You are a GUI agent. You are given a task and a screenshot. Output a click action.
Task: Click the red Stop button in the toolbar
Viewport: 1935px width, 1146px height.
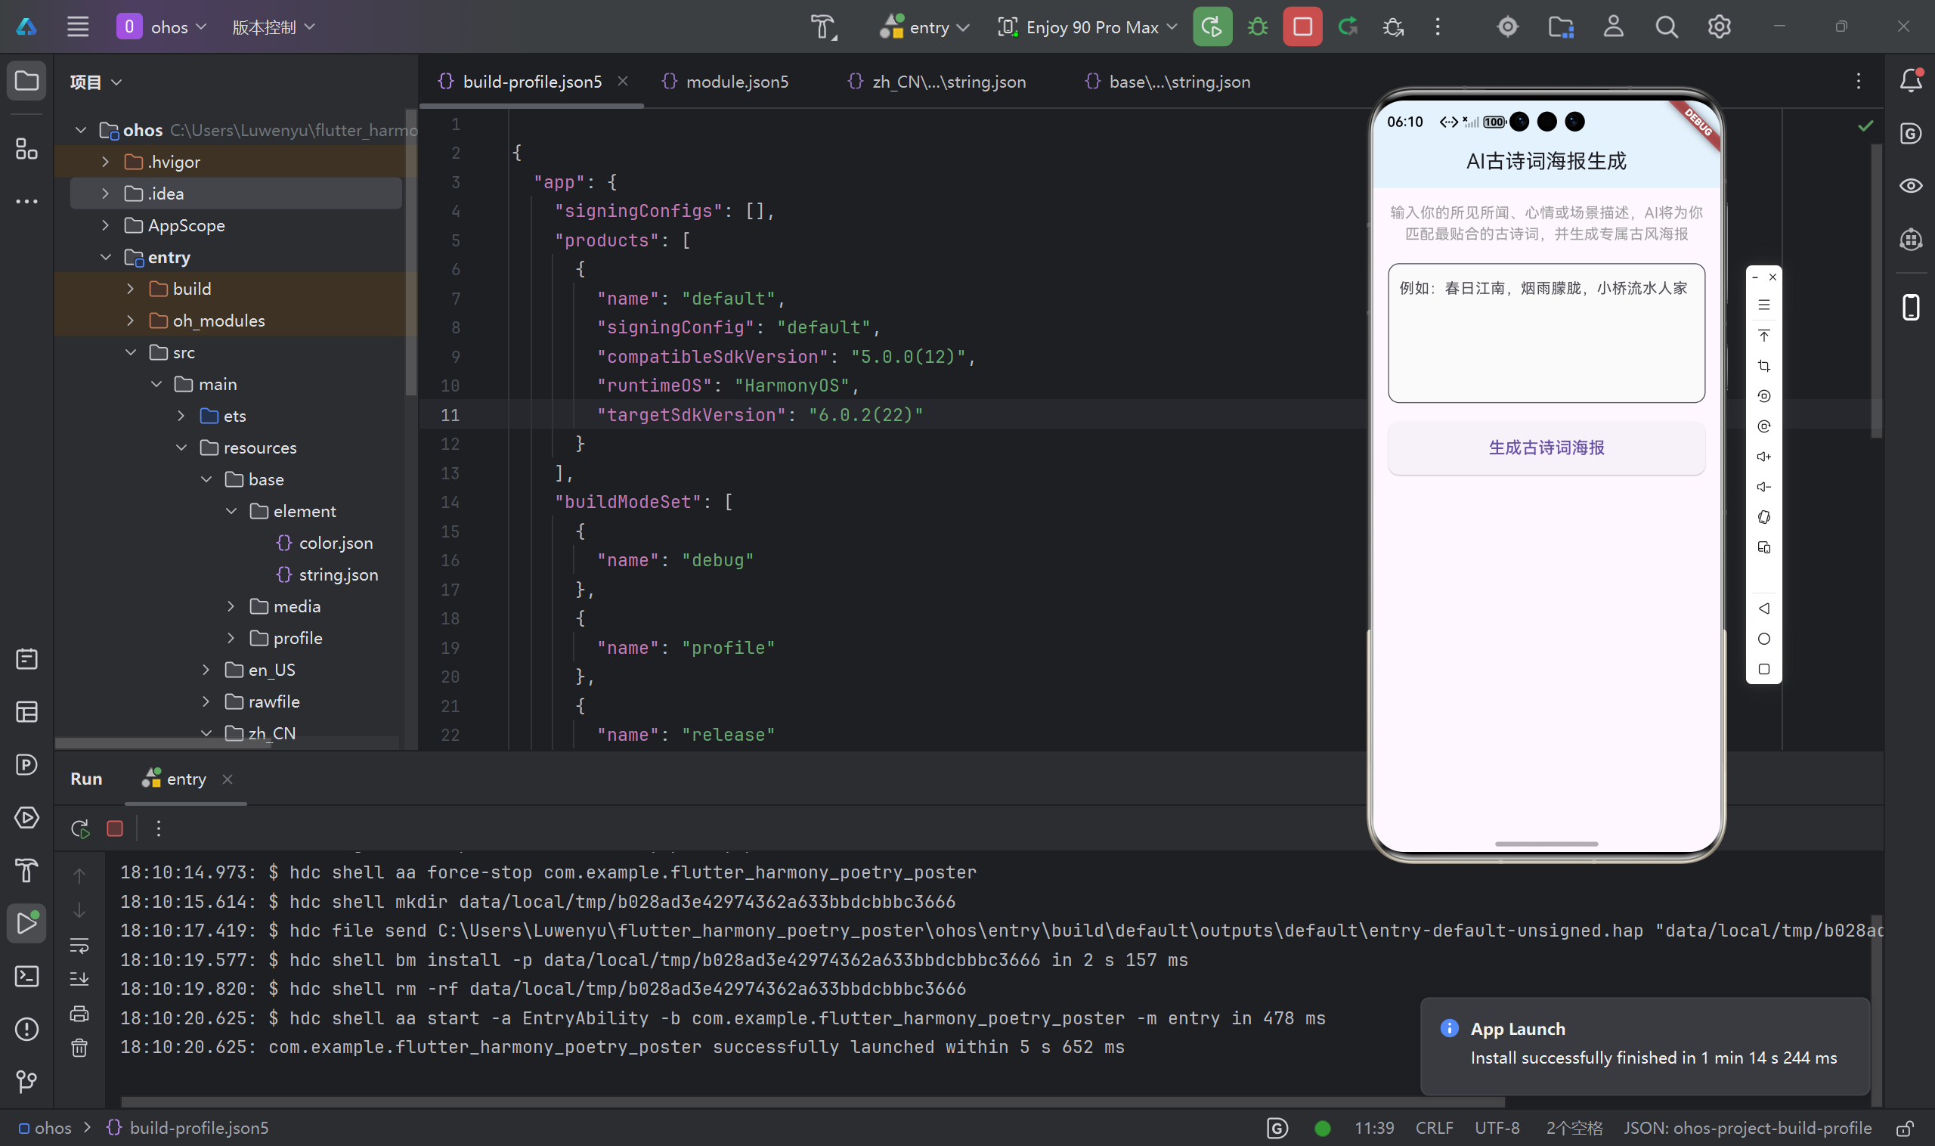click(x=1302, y=27)
